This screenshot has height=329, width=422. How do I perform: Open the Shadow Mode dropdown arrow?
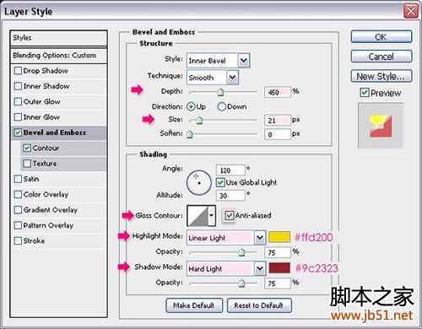click(260, 269)
